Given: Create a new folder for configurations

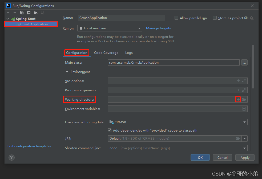Looking at the screenshot, I should pos(36,13).
